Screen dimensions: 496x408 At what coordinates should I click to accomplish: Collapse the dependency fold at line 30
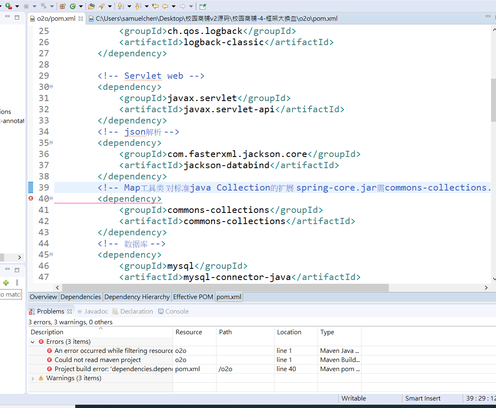[x=51, y=87]
